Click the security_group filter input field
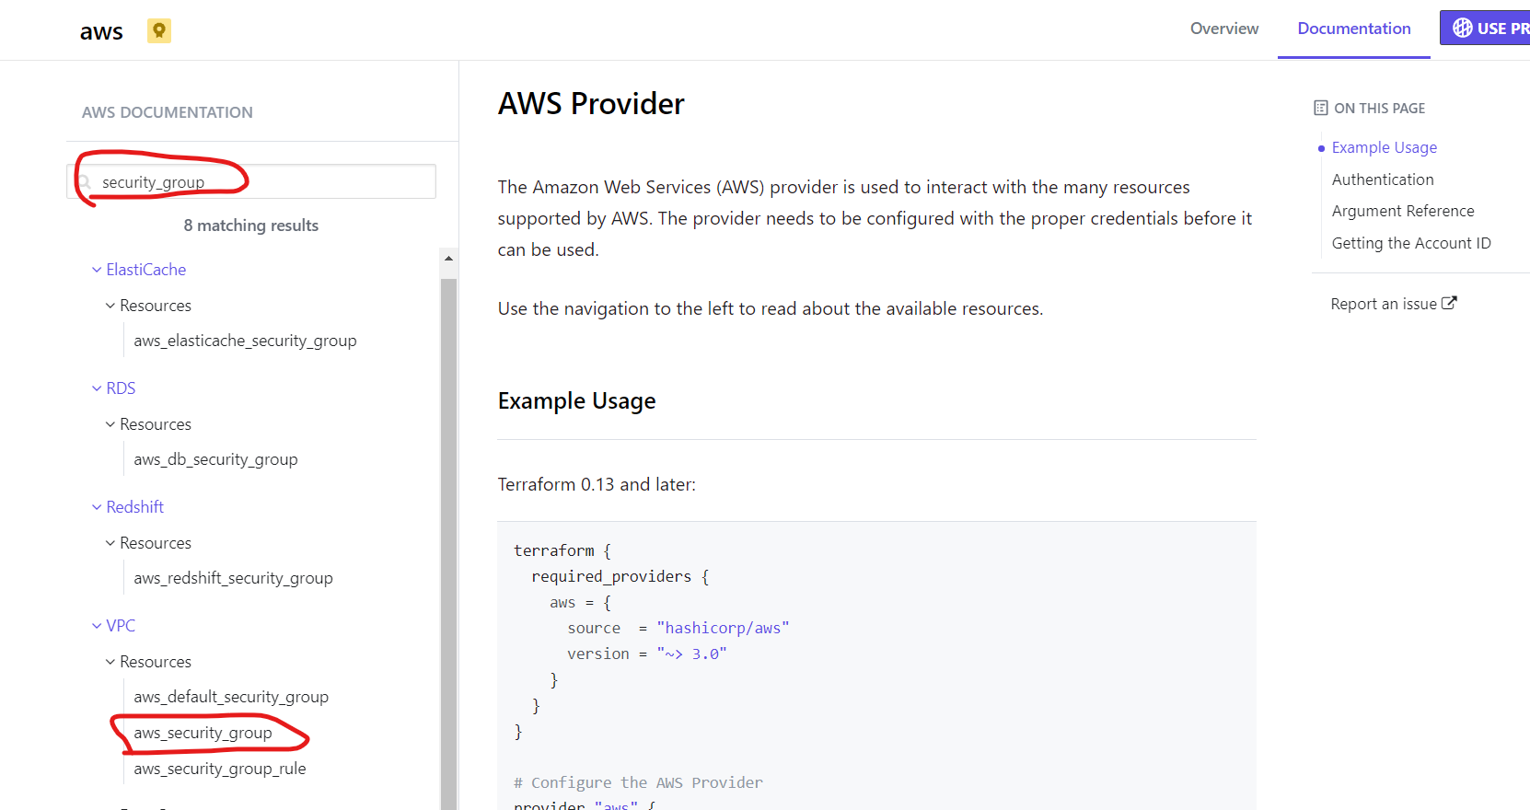The width and height of the screenshot is (1530, 810). [x=251, y=181]
